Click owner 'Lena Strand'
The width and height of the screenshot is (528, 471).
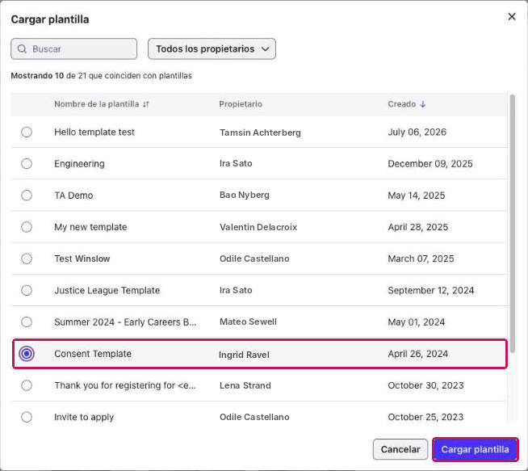(x=245, y=385)
